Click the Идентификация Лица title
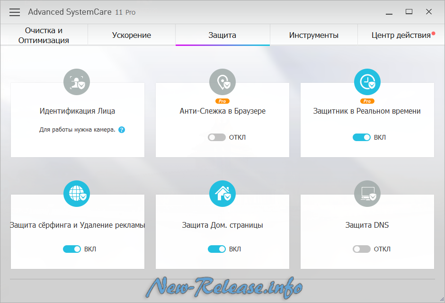This screenshot has height=303, width=445. pyautogui.click(x=77, y=111)
